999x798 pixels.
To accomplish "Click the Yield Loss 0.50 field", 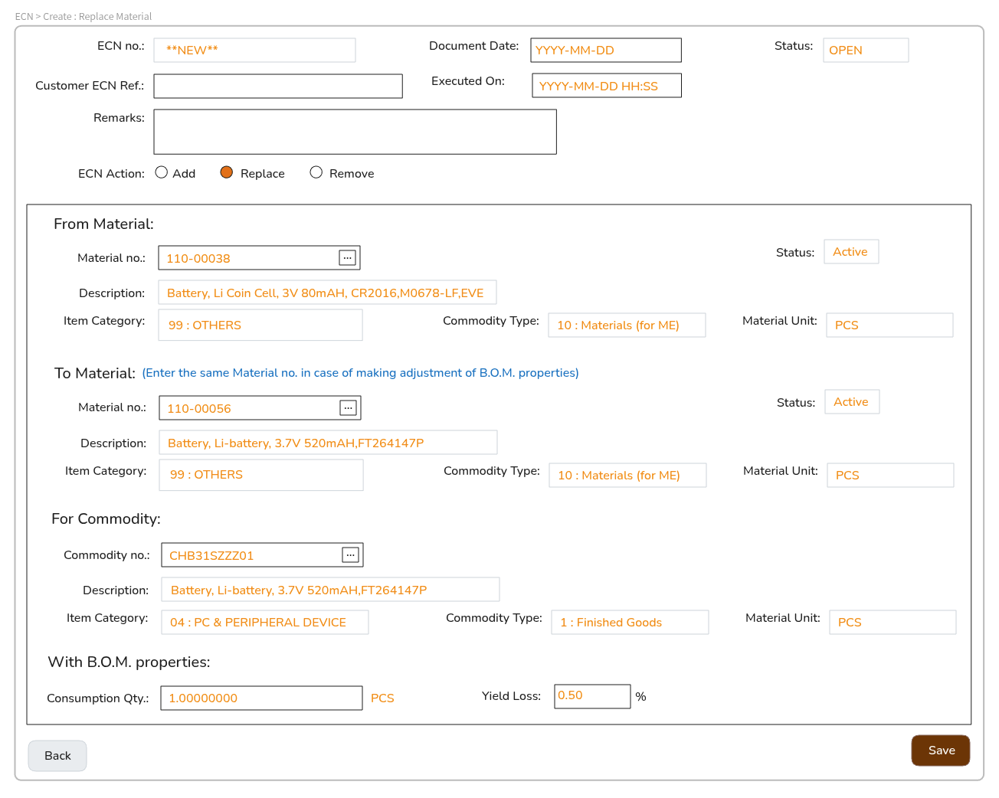I will [592, 696].
